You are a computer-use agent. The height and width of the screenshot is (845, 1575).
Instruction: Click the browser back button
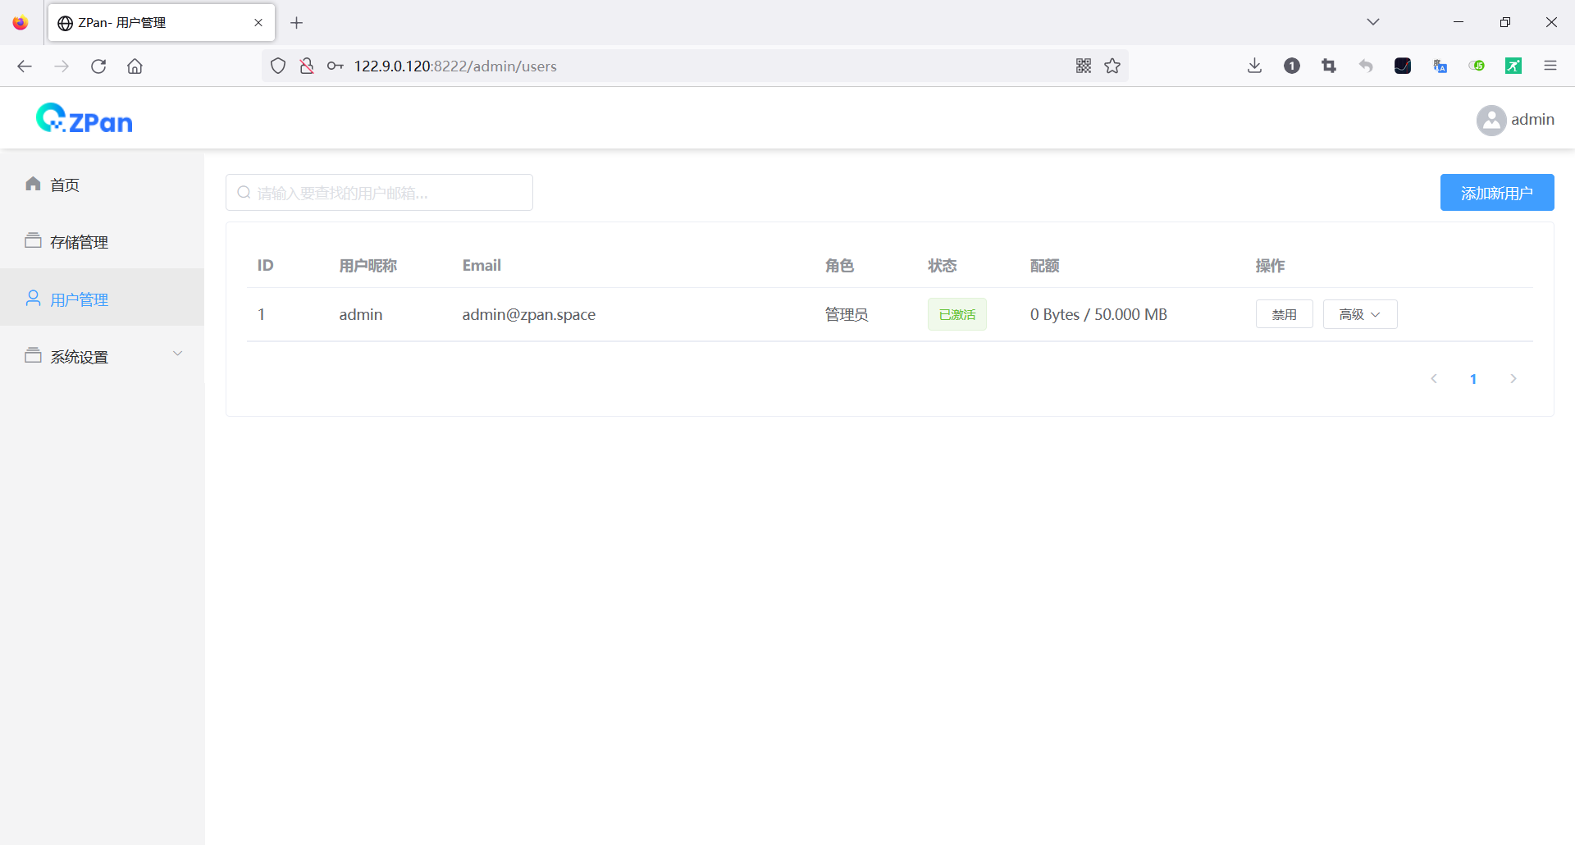(25, 66)
